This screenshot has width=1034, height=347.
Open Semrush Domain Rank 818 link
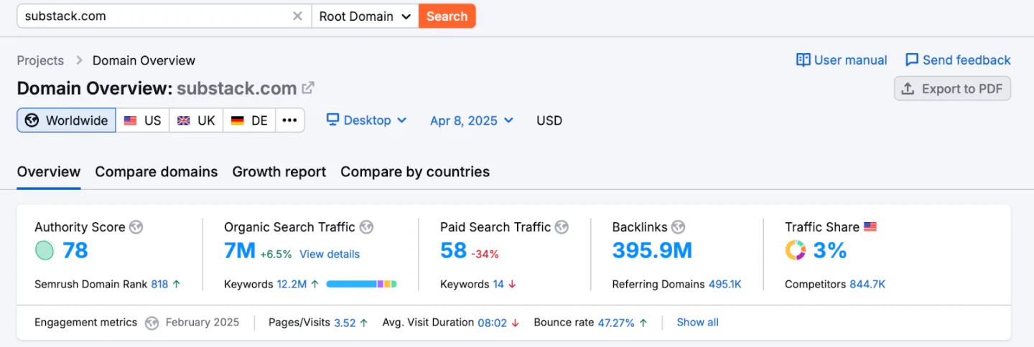pyautogui.click(x=159, y=284)
